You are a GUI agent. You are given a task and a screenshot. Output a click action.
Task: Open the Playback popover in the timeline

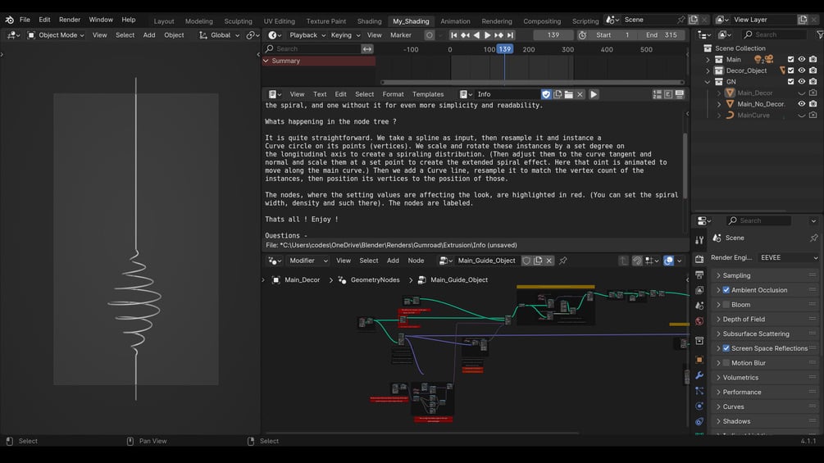click(x=307, y=35)
